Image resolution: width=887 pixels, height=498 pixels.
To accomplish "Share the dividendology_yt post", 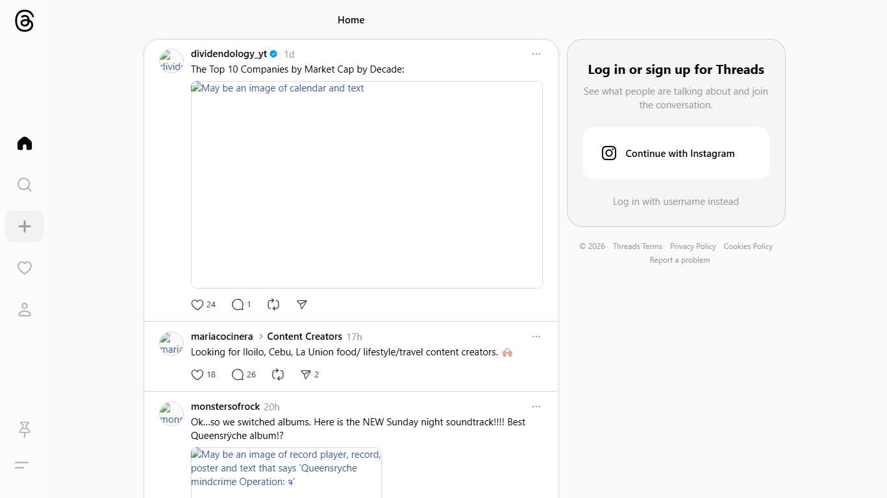I will pos(302,304).
